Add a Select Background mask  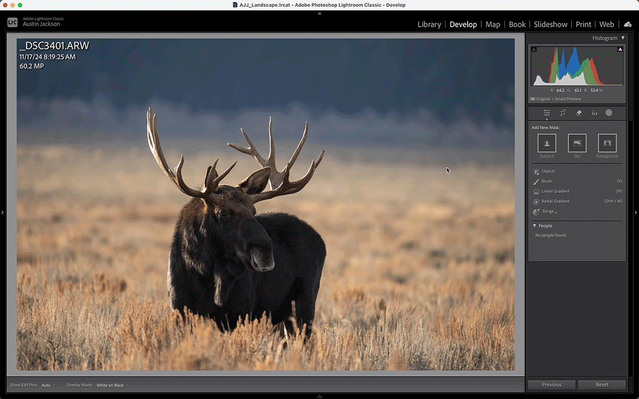coord(607,143)
